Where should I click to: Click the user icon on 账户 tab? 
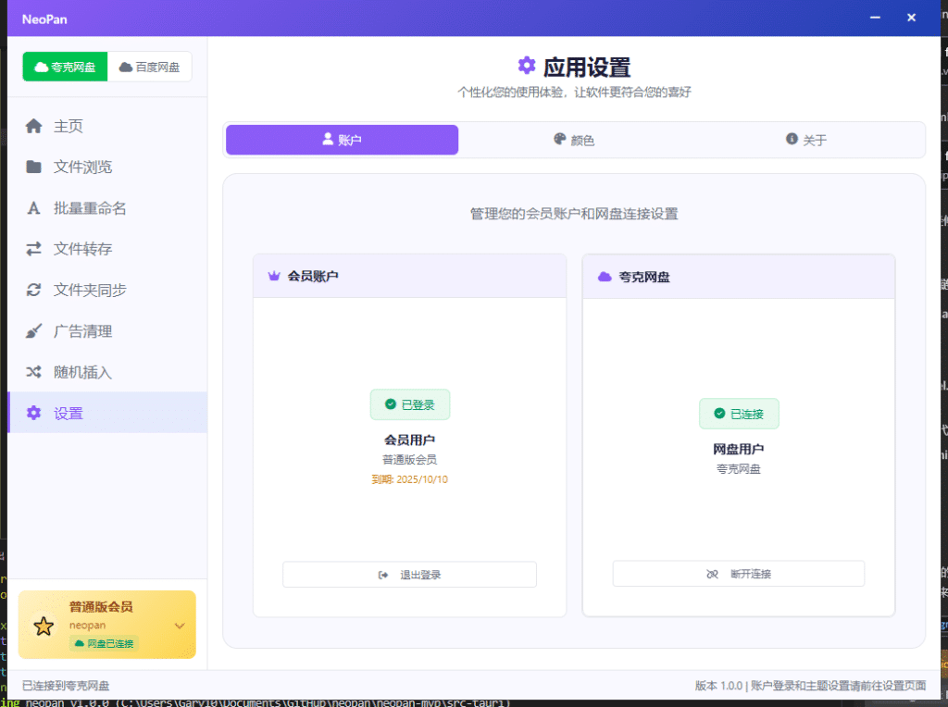pos(328,139)
